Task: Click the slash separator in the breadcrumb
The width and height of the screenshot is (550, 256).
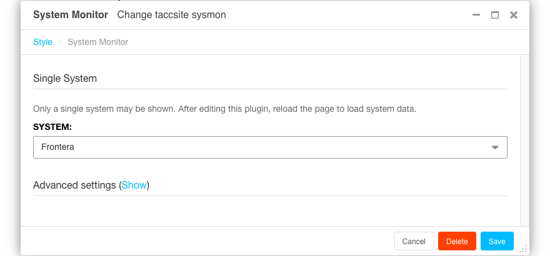Action: (60, 42)
